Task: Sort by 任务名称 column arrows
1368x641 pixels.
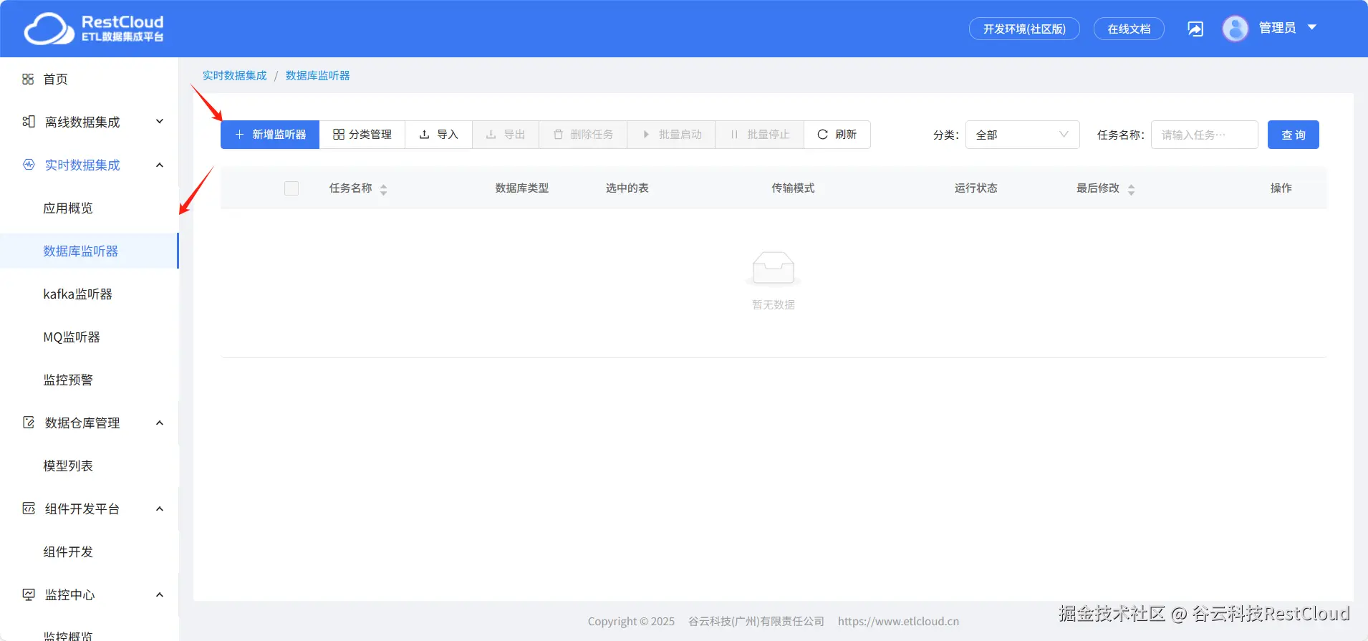Action: 384,189
